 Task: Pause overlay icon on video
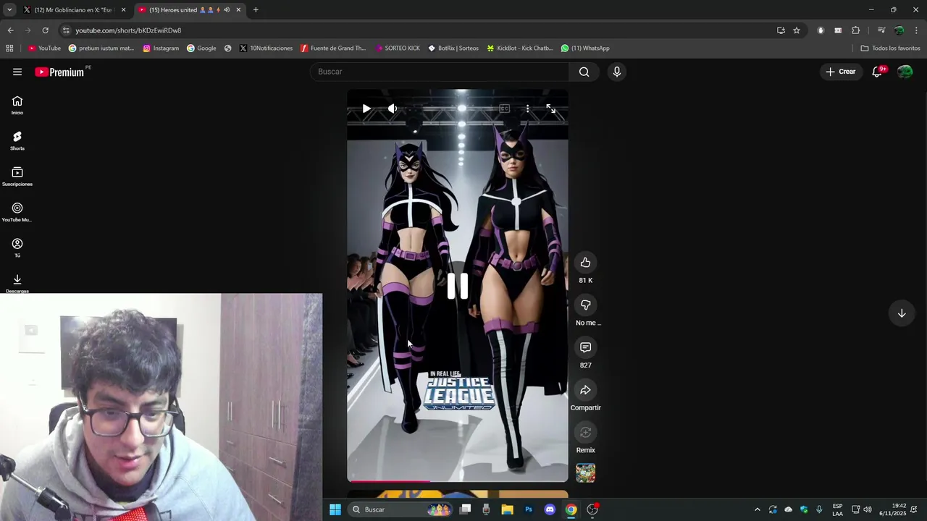pyautogui.click(x=458, y=287)
